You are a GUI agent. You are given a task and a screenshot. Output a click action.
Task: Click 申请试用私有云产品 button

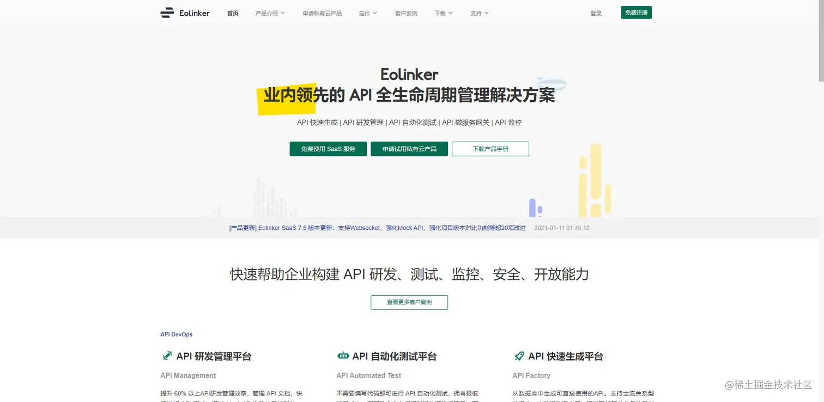(x=409, y=149)
